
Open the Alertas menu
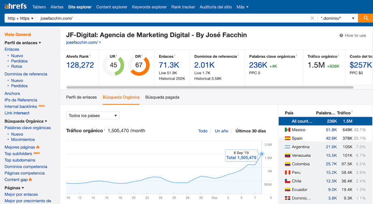(57, 7)
